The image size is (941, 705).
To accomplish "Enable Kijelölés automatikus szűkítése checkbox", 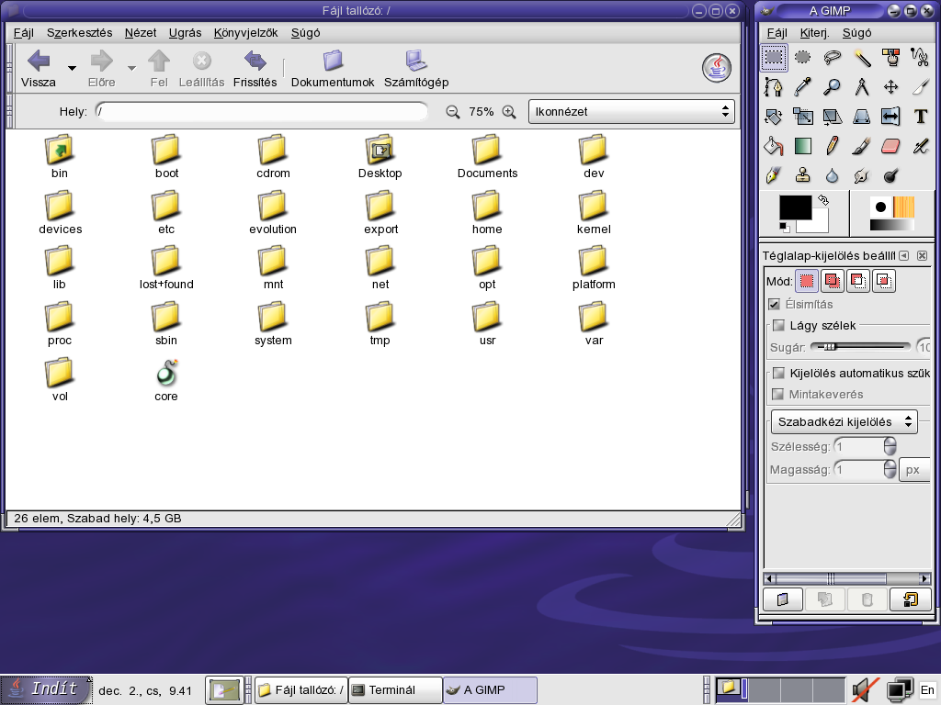I will pyautogui.click(x=779, y=373).
